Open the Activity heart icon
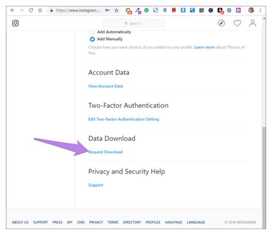This screenshot has width=272, height=235. coord(237,23)
